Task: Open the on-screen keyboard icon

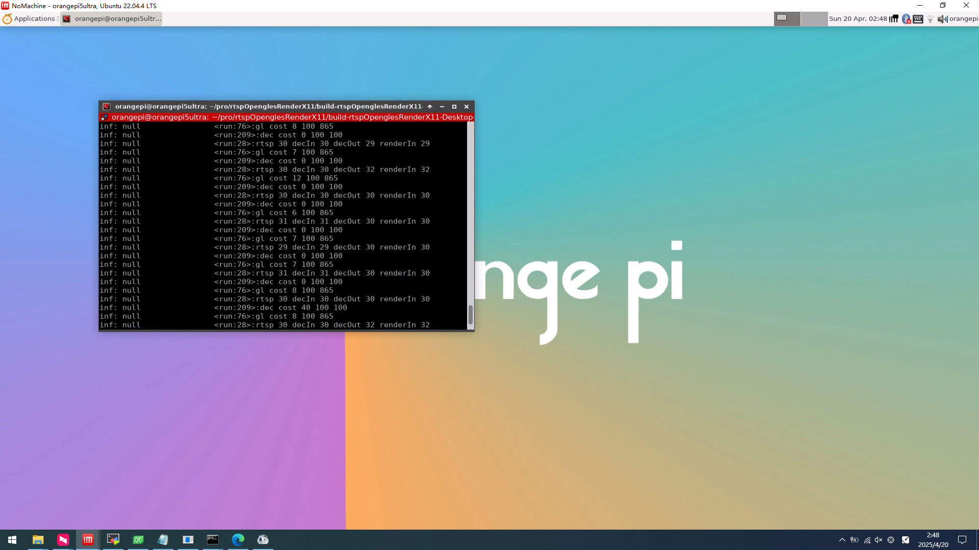Action: pos(918,19)
